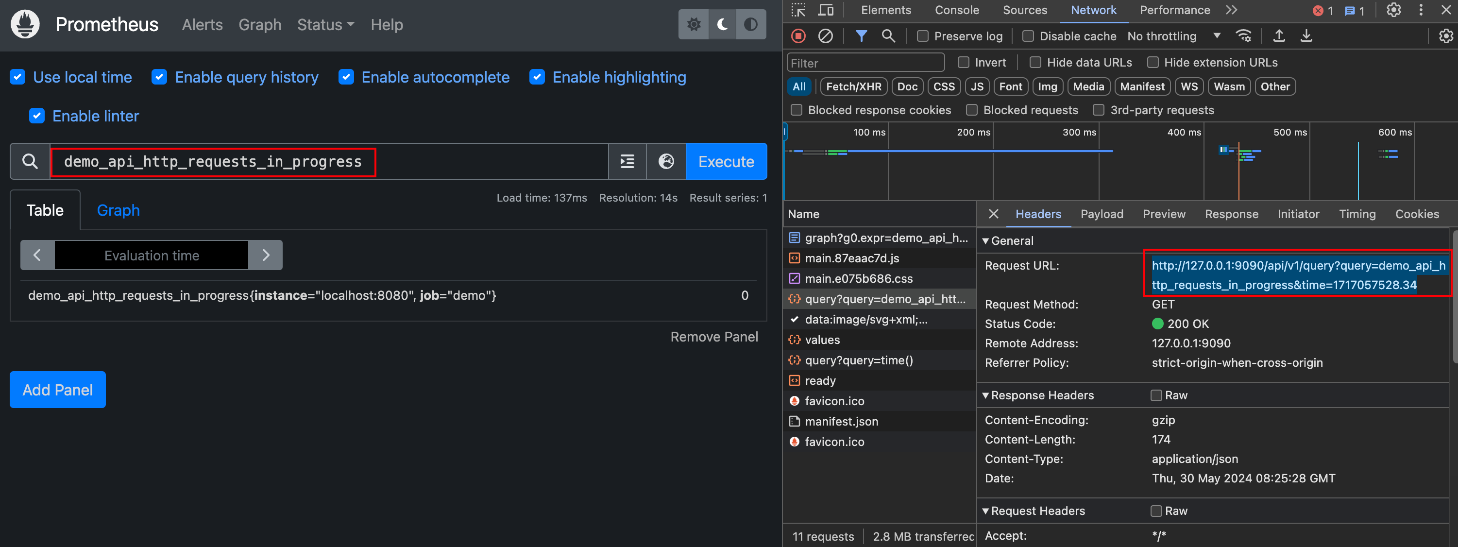Activate DevTools inspect element picker icon
1458x547 pixels.
tap(798, 10)
